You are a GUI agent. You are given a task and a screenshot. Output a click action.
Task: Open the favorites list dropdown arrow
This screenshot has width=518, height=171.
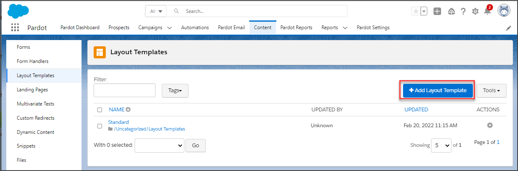[424, 12]
